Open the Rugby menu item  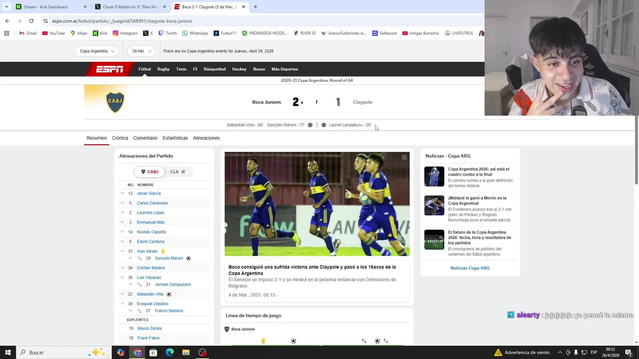(x=163, y=69)
